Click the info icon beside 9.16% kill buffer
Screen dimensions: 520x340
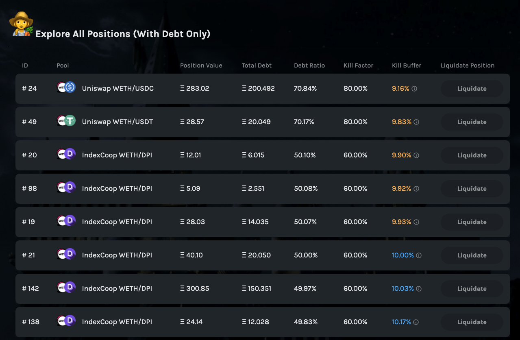click(414, 89)
